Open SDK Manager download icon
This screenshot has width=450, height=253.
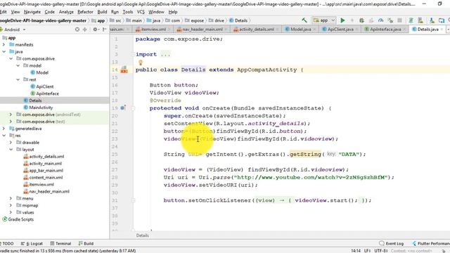pos(432,20)
